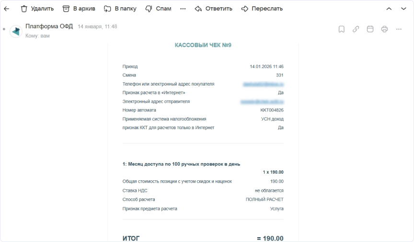
Task: Forward the email with Переслать
Action: pyautogui.click(x=262, y=9)
